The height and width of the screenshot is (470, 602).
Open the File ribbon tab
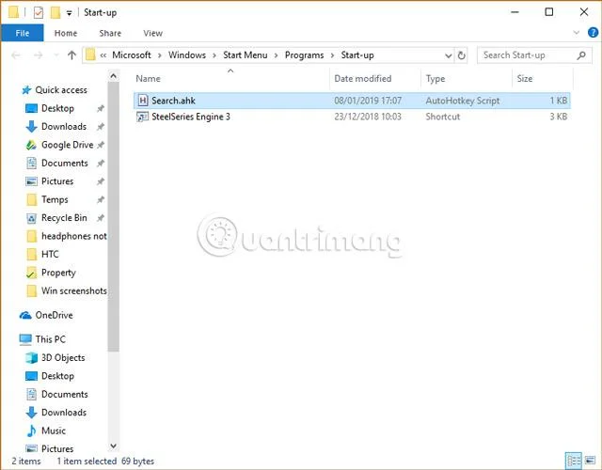[x=23, y=33]
